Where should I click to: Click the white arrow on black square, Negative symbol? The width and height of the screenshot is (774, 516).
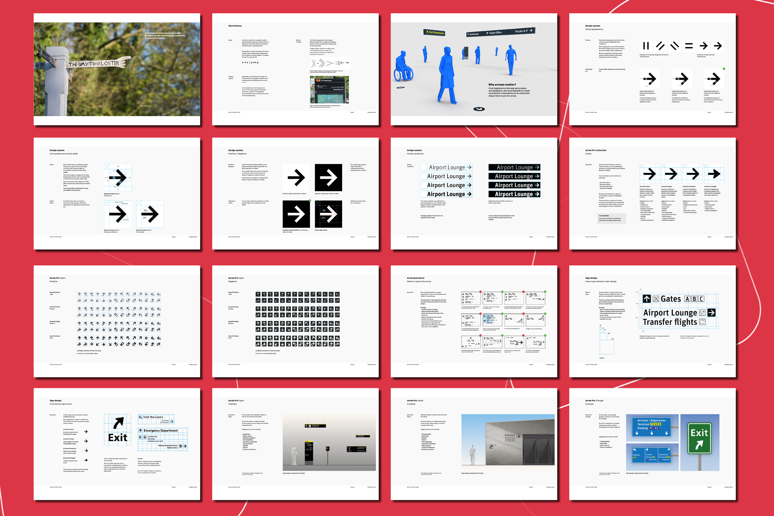[x=328, y=178]
